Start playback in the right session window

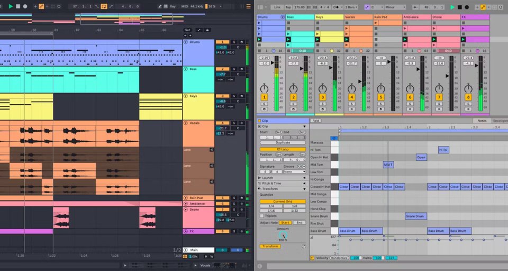pyautogui.click(x=452, y=7)
